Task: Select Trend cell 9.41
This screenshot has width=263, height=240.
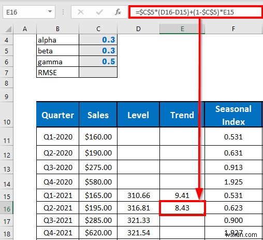Action: tap(182, 195)
